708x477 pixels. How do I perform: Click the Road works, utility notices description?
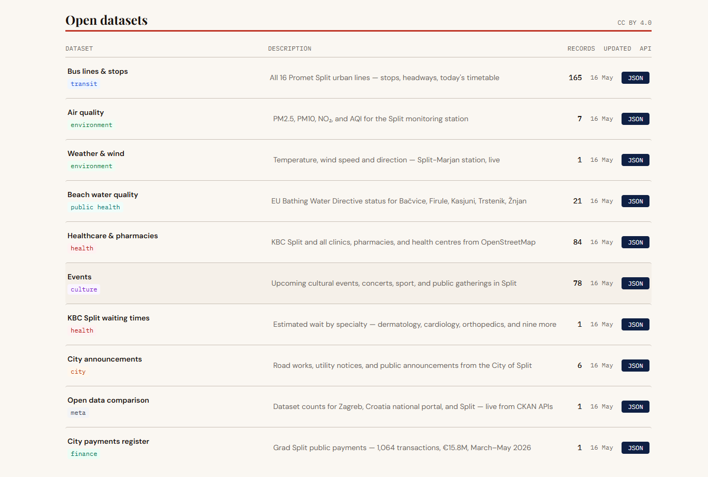click(x=402, y=365)
